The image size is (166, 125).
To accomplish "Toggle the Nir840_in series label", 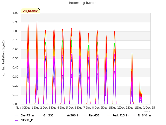I will tap(144, 116).
